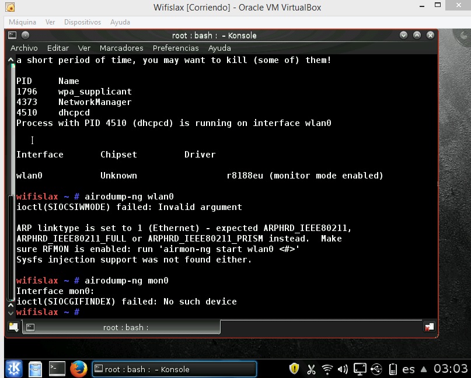This screenshot has width=471, height=378.
Task: Click PID '4373' in the process list
Action: 27,102
